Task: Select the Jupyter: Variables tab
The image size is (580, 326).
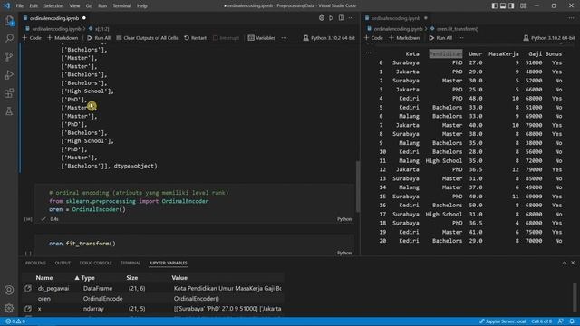Action: coord(169,263)
